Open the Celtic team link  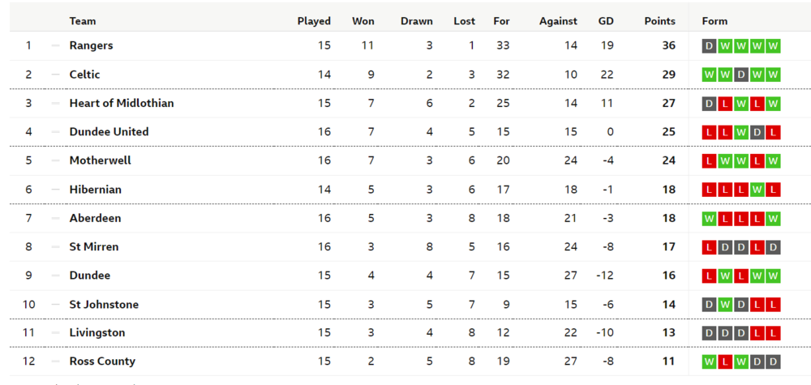85,75
